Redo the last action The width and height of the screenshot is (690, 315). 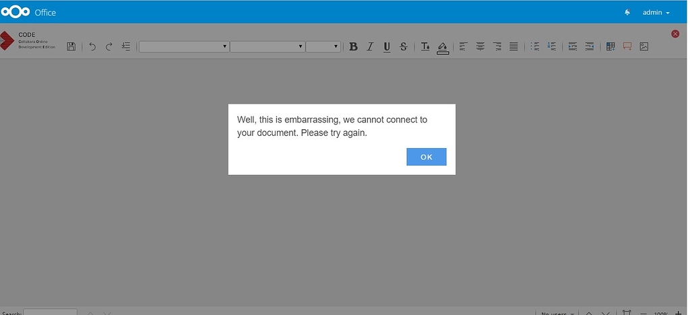coord(109,46)
